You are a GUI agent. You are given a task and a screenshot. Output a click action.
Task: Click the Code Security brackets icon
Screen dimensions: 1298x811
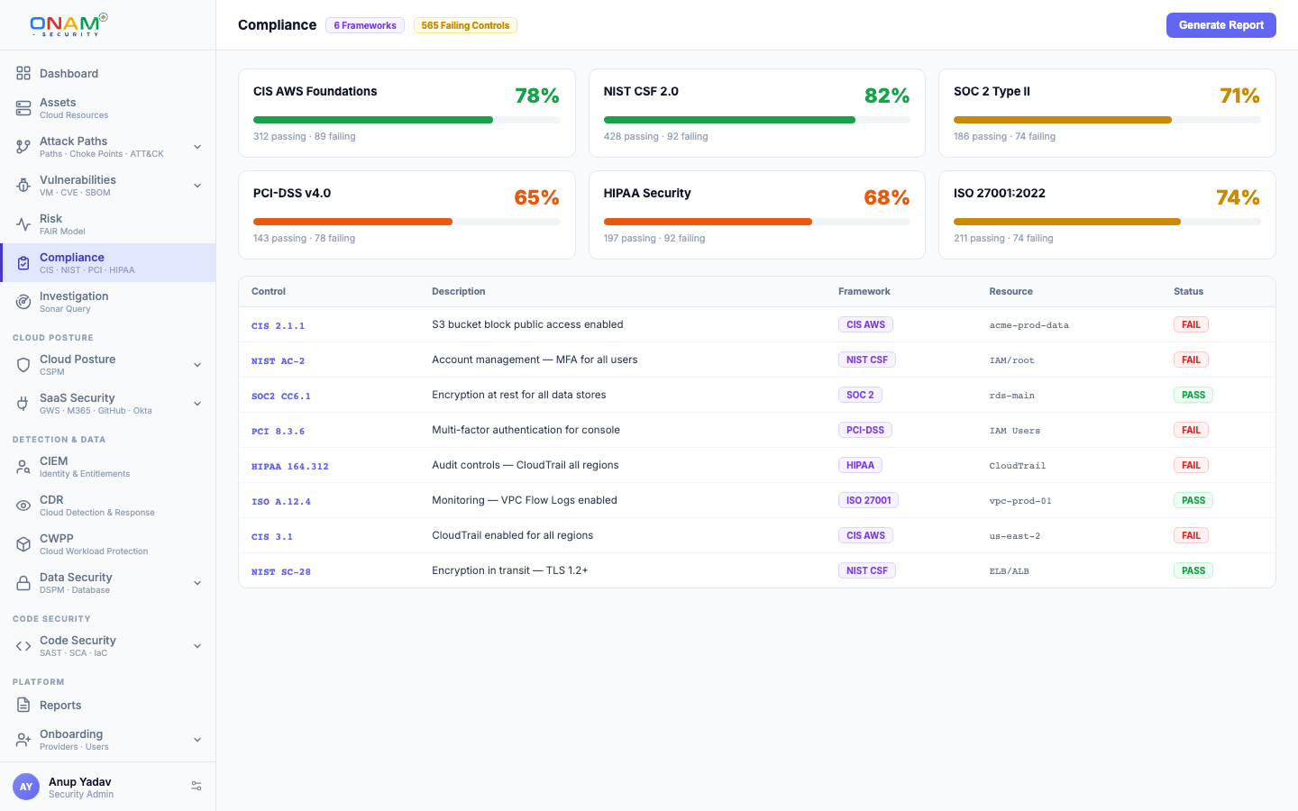tap(23, 646)
